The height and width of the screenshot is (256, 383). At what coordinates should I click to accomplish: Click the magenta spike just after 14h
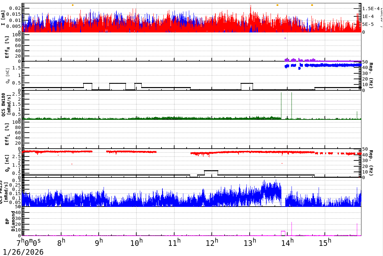pyautogui.click(x=291, y=229)
